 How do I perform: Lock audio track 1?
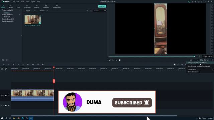coord(6,105)
